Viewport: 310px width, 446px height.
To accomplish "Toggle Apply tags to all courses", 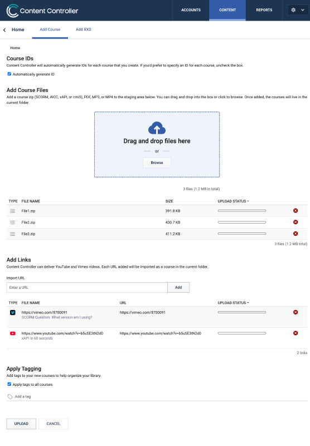I will (x=9, y=384).
